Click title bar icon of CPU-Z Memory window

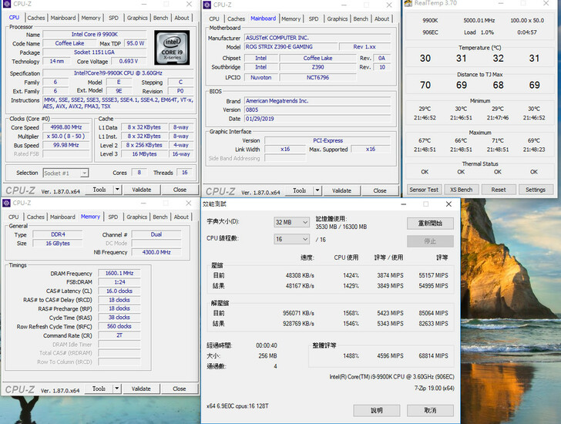(x=7, y=204)
